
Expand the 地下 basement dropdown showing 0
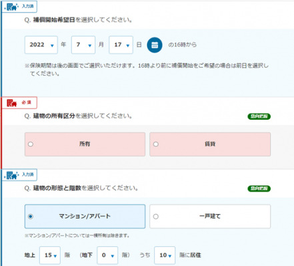click(107, 255)
